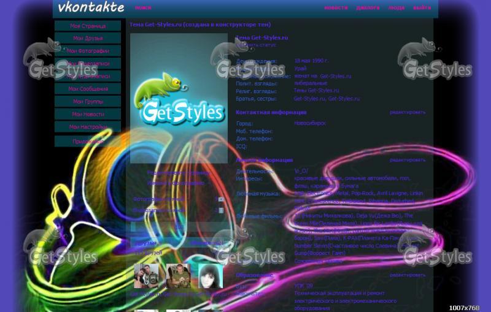Click the icon beside "Видеозаписи со мной"

[x=220, y=210]
